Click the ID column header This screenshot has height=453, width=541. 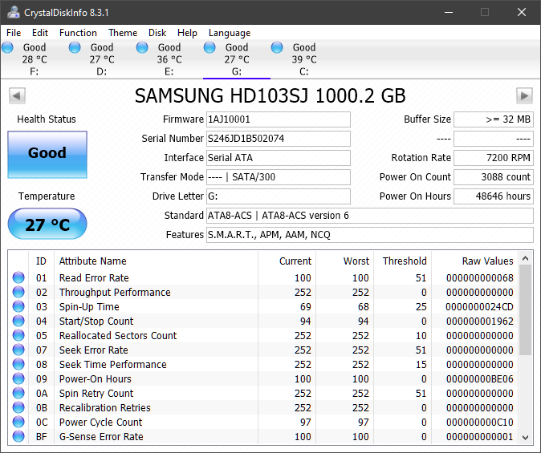click(41, 261)
